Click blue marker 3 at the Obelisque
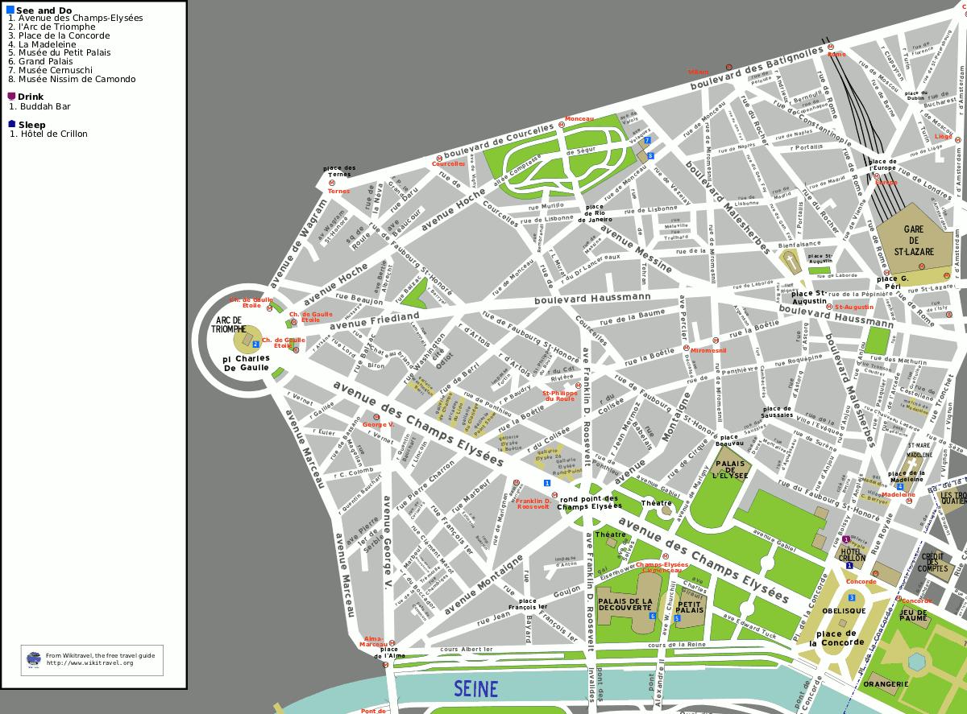 coord(852,597)
